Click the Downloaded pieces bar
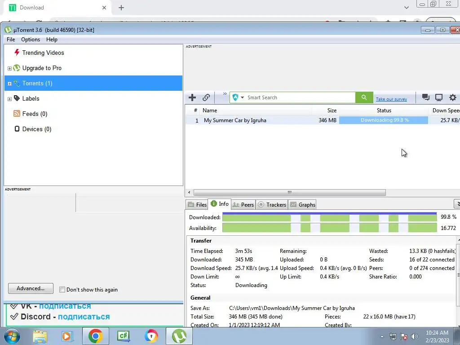This screenshot has height=345, width=460. [329, 217]
